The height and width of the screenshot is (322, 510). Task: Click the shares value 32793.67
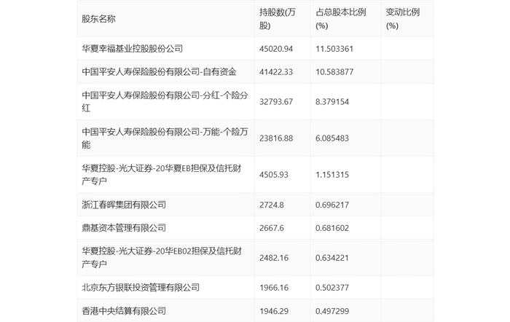(x=276, y=102)
